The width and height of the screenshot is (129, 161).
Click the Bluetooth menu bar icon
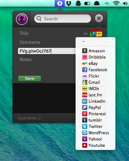(x=107, y=3)
